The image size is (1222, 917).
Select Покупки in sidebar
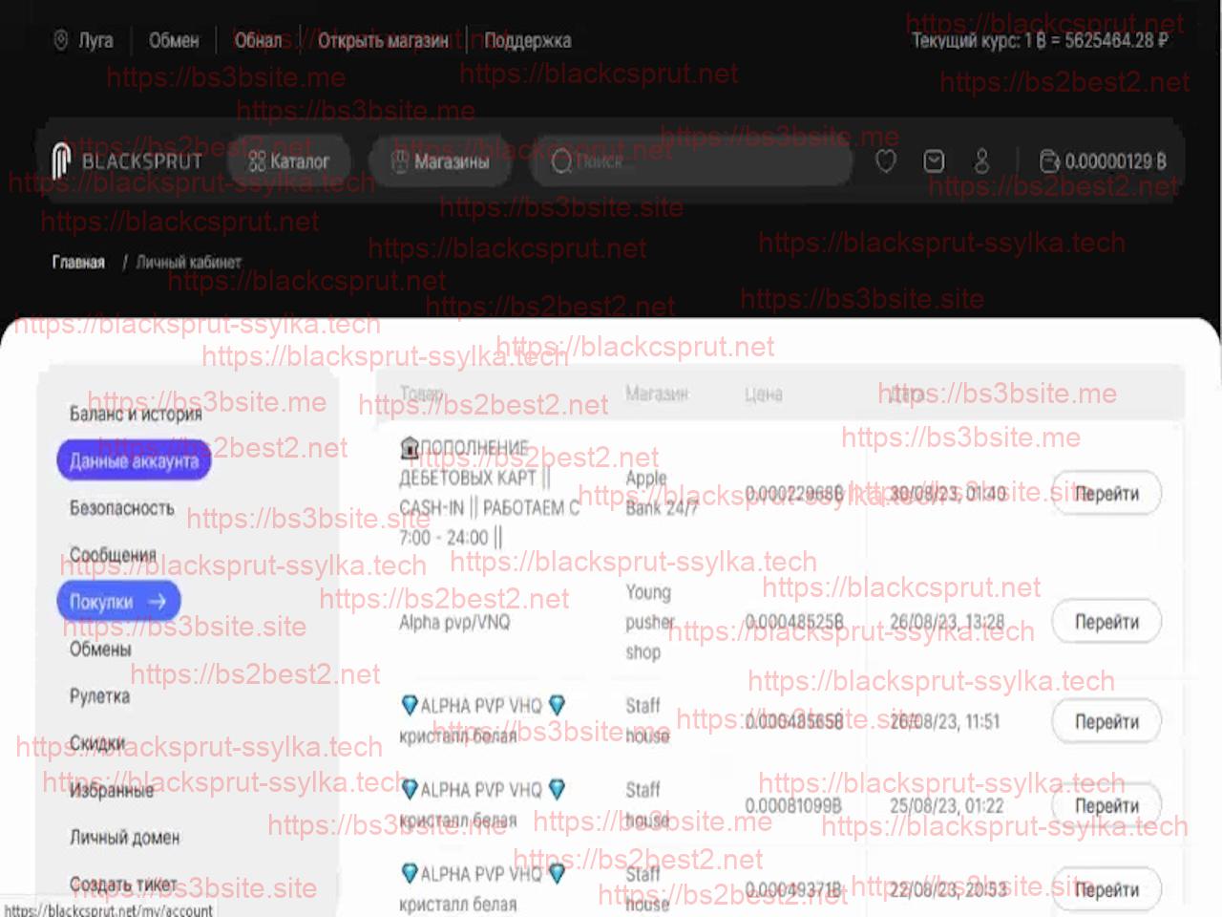tap(118, 602)
